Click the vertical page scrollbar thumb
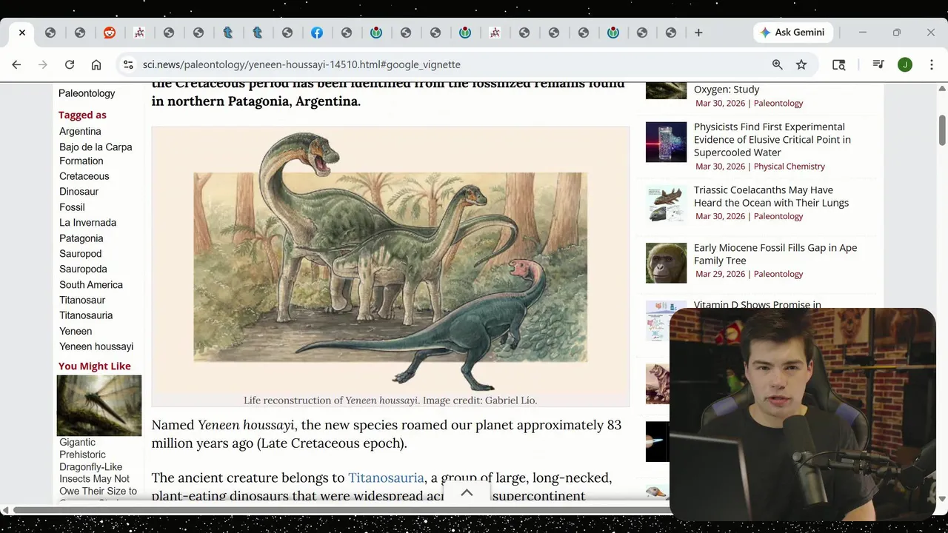Viewport: 948px width, 533px height. (x=942, y=130)
